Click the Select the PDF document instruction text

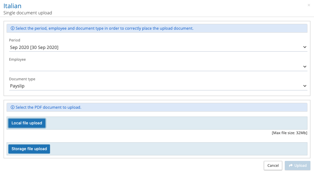[48, 107]
